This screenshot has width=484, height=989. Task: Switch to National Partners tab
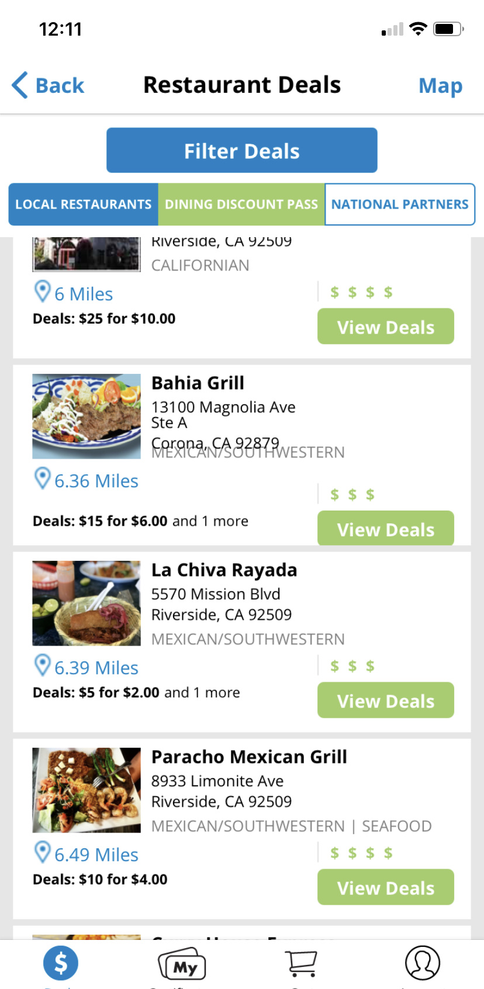point(400,204)
